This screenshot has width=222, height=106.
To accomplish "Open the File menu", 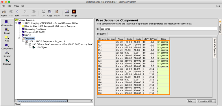I will (3, 6).
